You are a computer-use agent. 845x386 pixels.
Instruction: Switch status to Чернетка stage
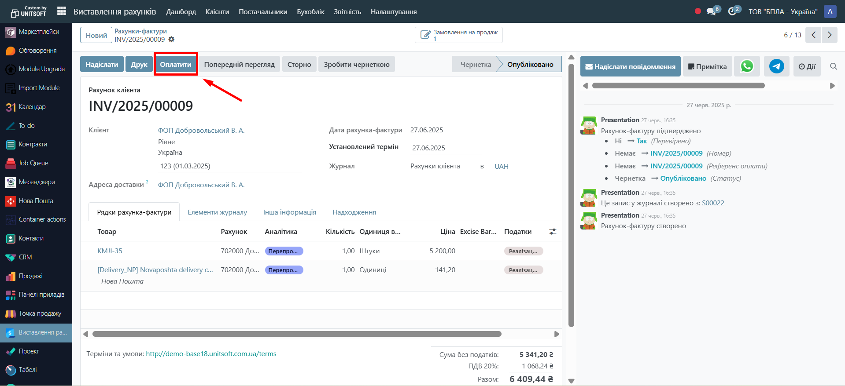tap(475, 64)
